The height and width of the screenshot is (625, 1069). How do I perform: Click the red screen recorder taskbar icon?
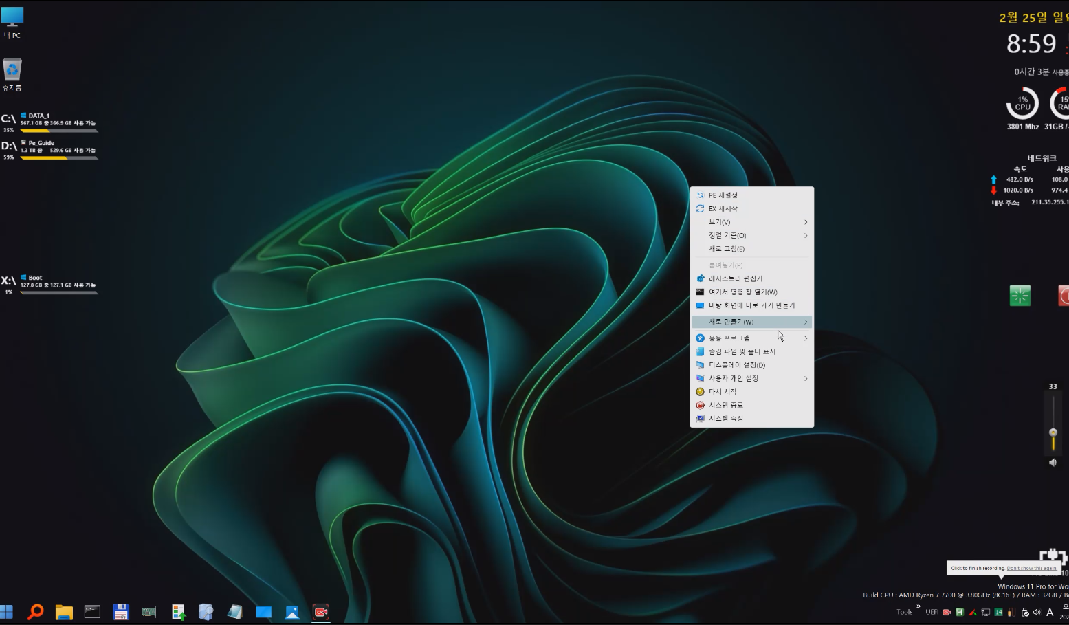tap(321, 611)
